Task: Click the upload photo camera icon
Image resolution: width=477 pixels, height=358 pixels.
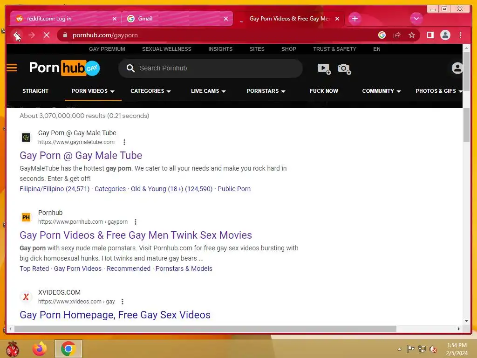Action: [344, 69]
